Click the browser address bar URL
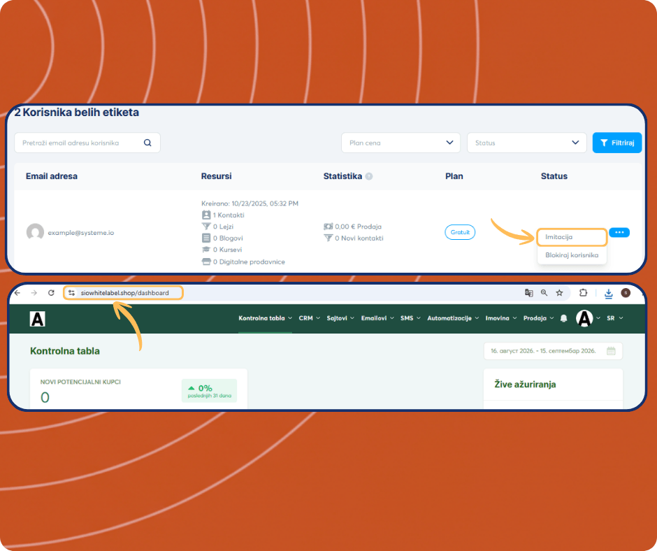 click(x=124, y=293)
